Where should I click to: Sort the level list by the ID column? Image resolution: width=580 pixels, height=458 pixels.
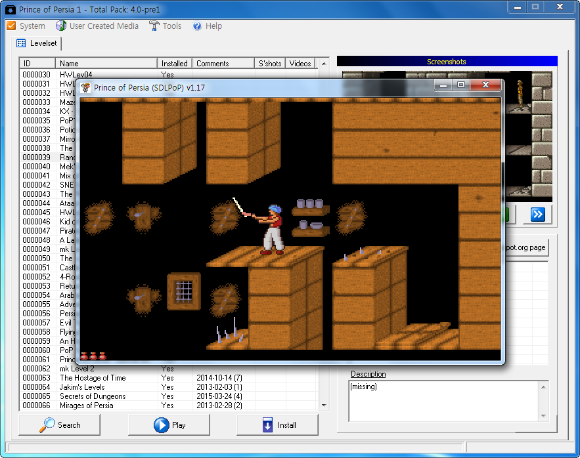[x=37, y=63]
